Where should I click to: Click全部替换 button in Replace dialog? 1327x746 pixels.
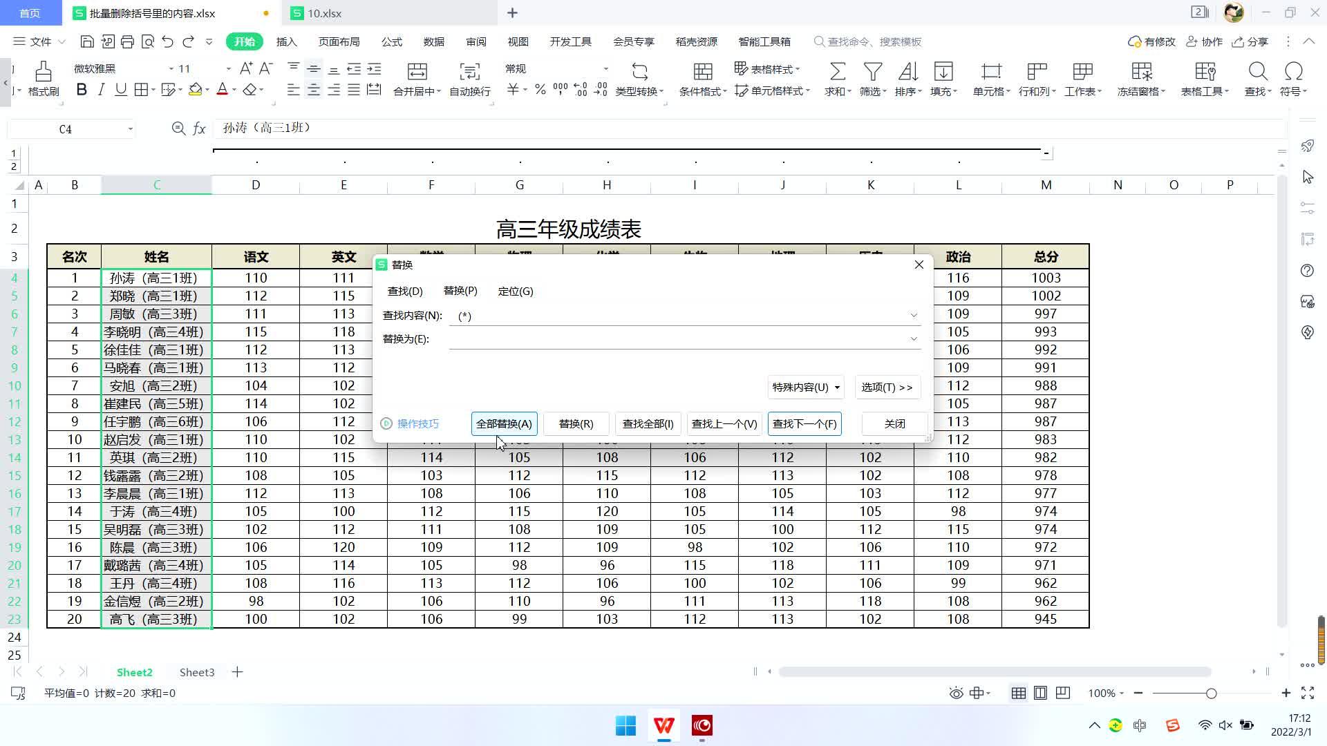(x=505, y=423)
